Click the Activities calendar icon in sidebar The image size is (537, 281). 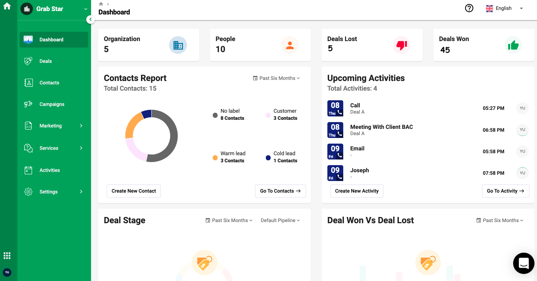tap(28, 170)
